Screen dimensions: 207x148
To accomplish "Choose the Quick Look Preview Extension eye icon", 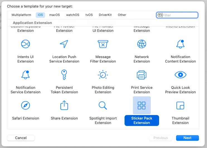I will [181, 75].
